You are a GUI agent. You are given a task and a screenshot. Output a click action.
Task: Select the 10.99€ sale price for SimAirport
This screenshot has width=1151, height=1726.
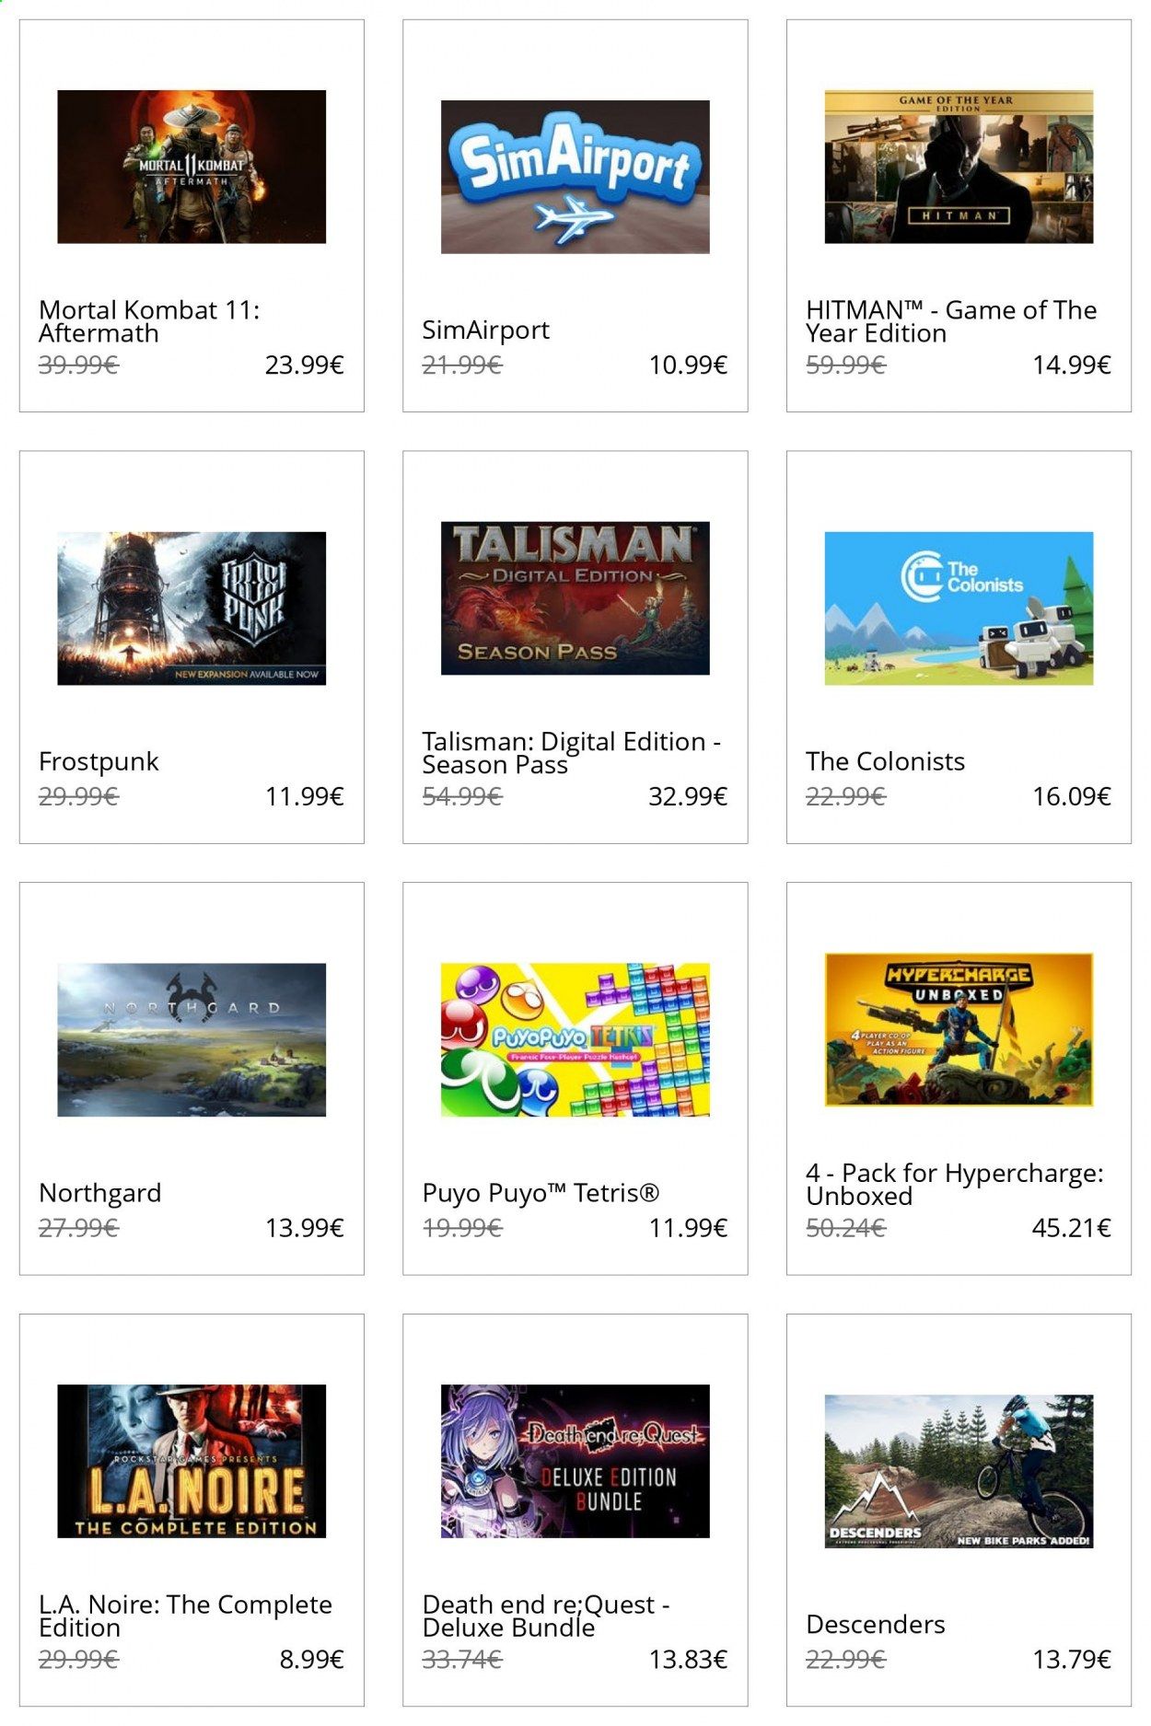688,365
